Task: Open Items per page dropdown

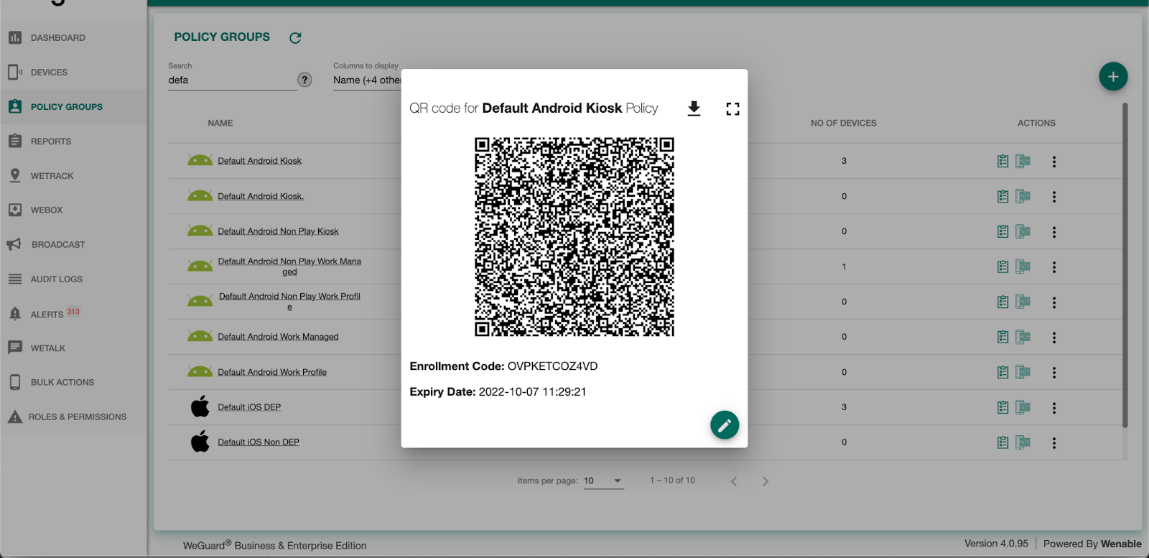Action: [603, 481]
